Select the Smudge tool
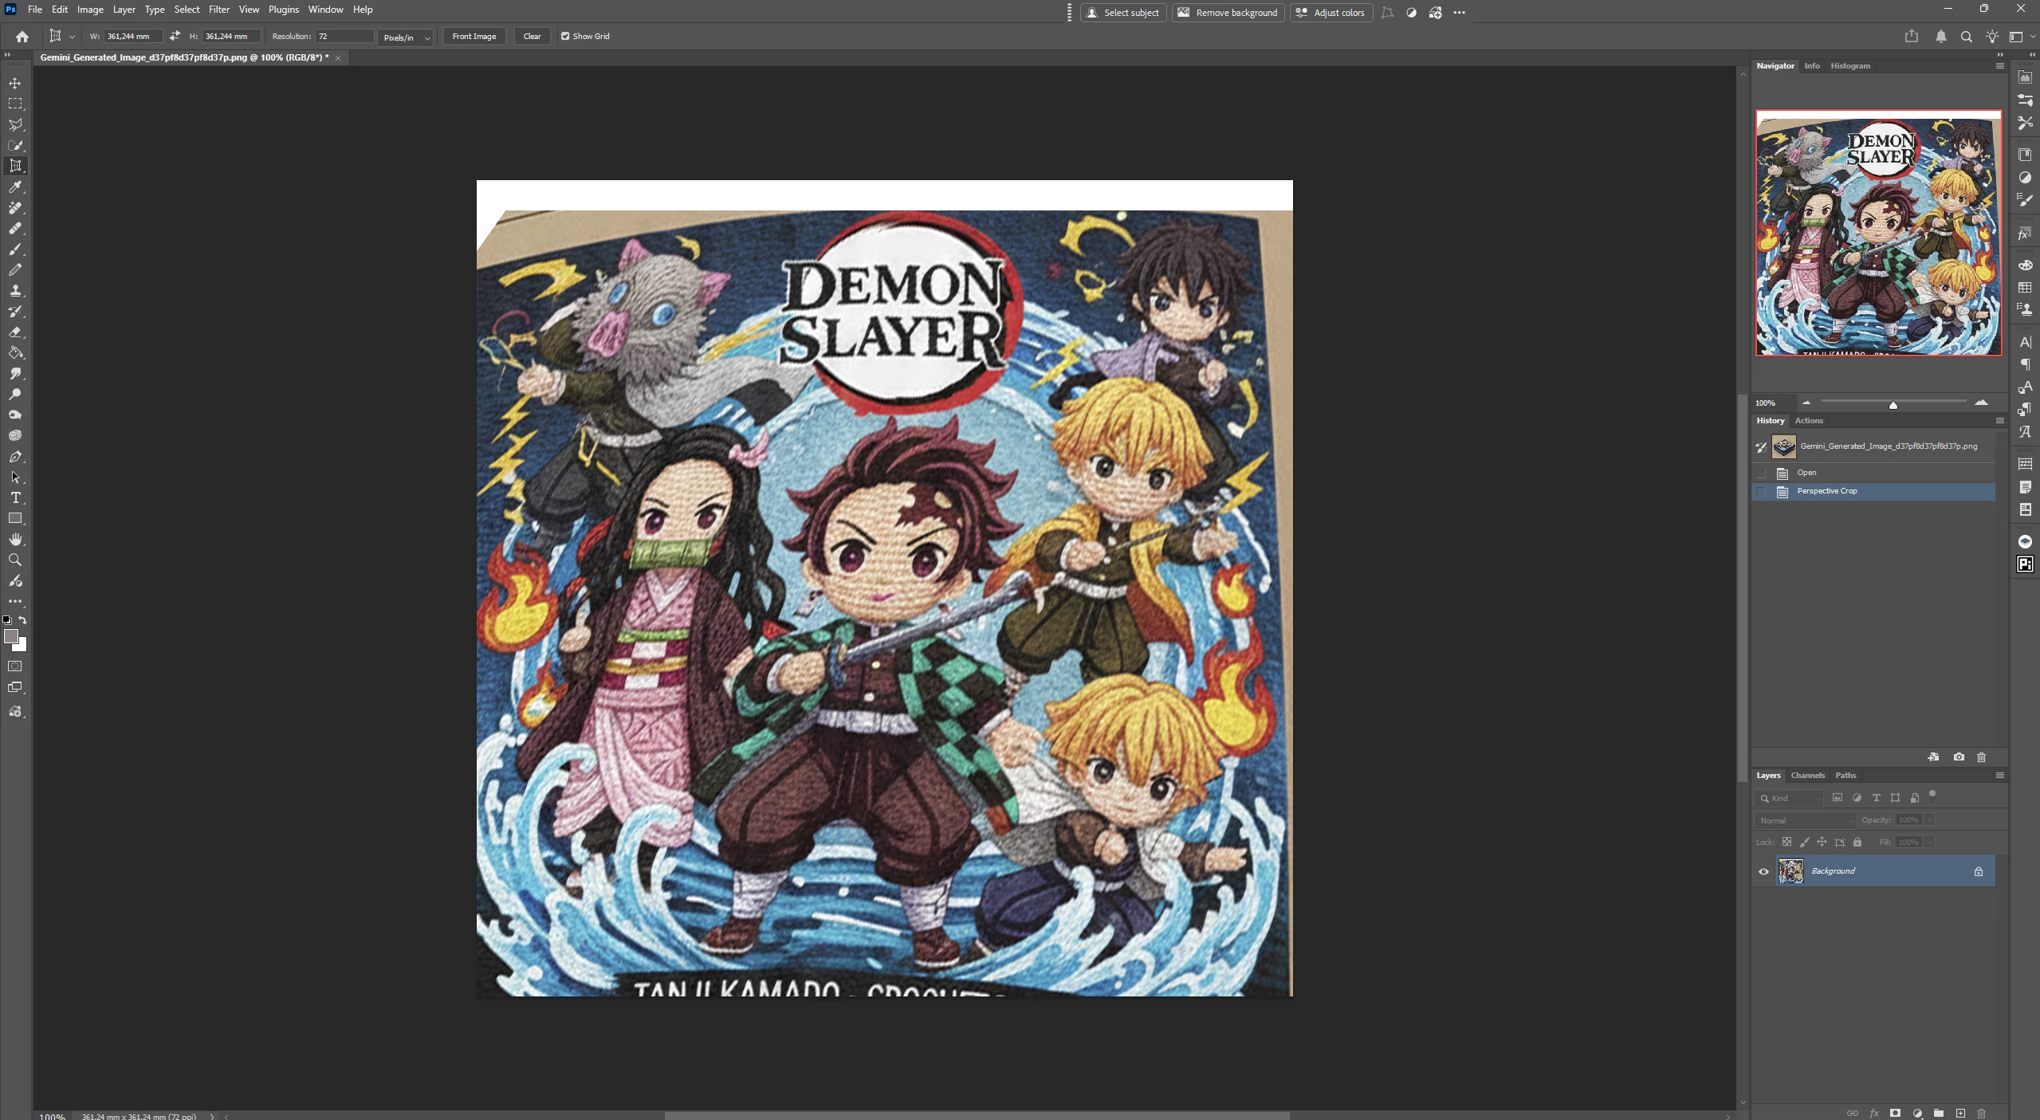 tap(15, 374)
